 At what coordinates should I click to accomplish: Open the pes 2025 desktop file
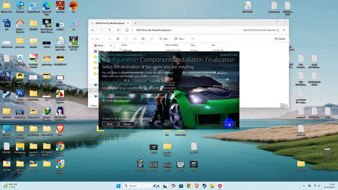click(x=194, y=148)
